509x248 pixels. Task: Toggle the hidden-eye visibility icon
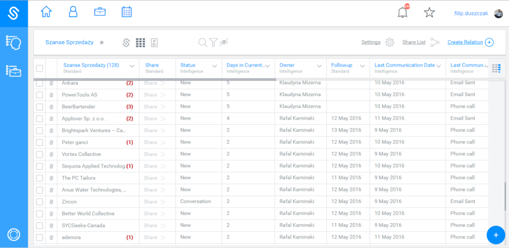[x=224, y=42]
